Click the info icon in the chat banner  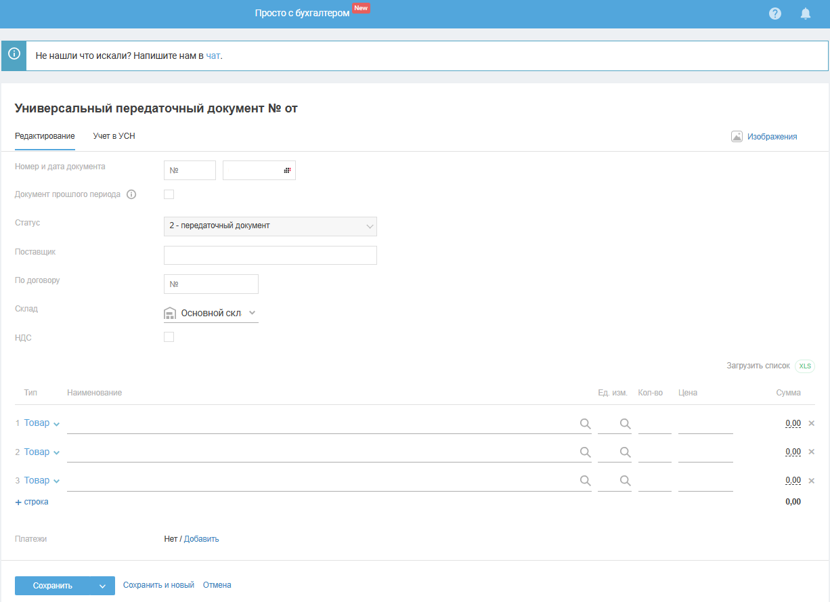(x=14, y=53)
